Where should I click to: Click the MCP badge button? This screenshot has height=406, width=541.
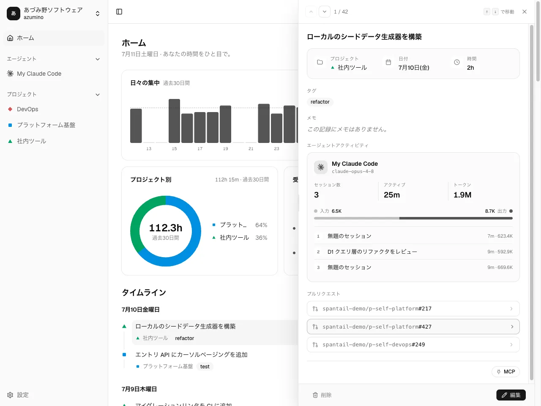505,372
